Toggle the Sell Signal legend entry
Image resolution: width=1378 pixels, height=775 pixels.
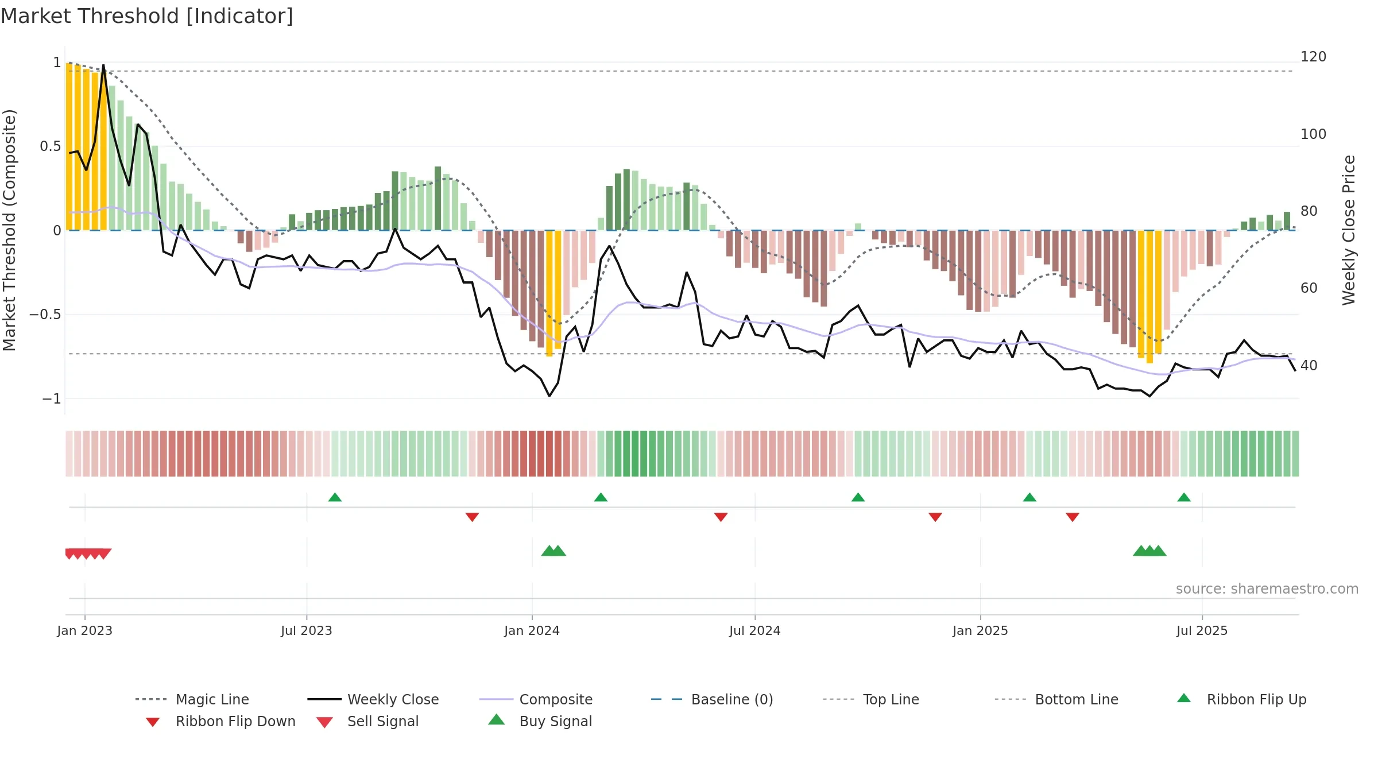tap(367, 721)
